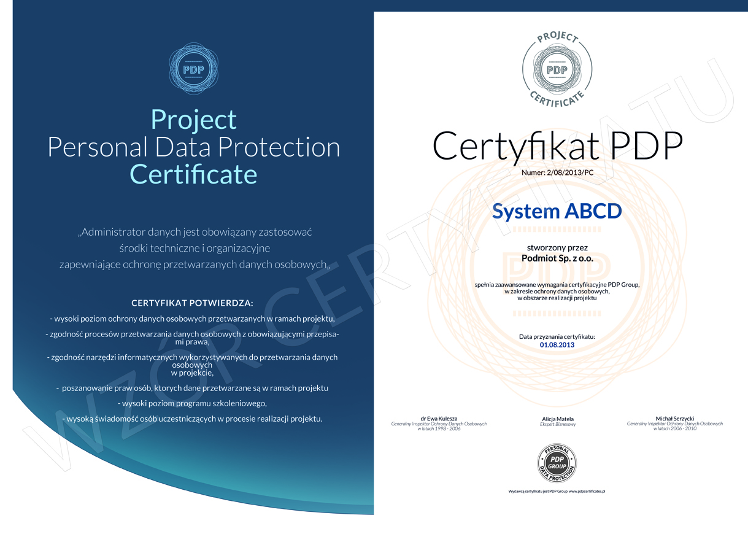The height and width of the screenshot is (534, 748).
Task: Click the light blue "Certificate" heading word
Action: (x=194, y=174)
